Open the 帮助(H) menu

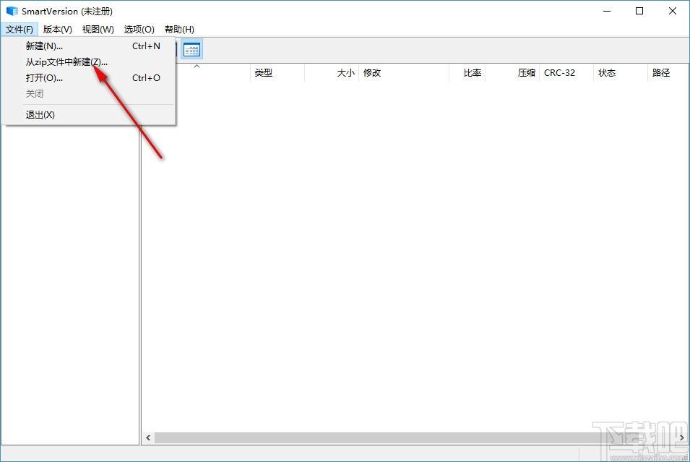[179, 30]
